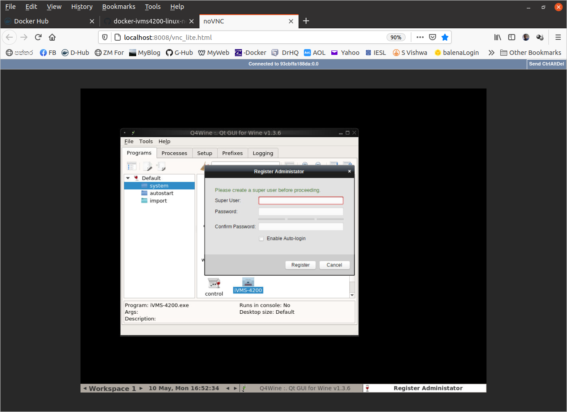Switch to the docker-ivms4200-linux browser tab
Screen dimensions: 567x412
[149, 21]
